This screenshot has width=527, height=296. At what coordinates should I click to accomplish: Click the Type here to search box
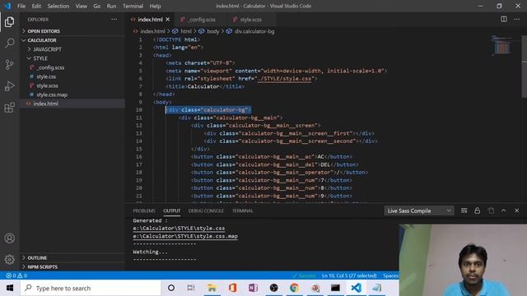tap(91, 288)
